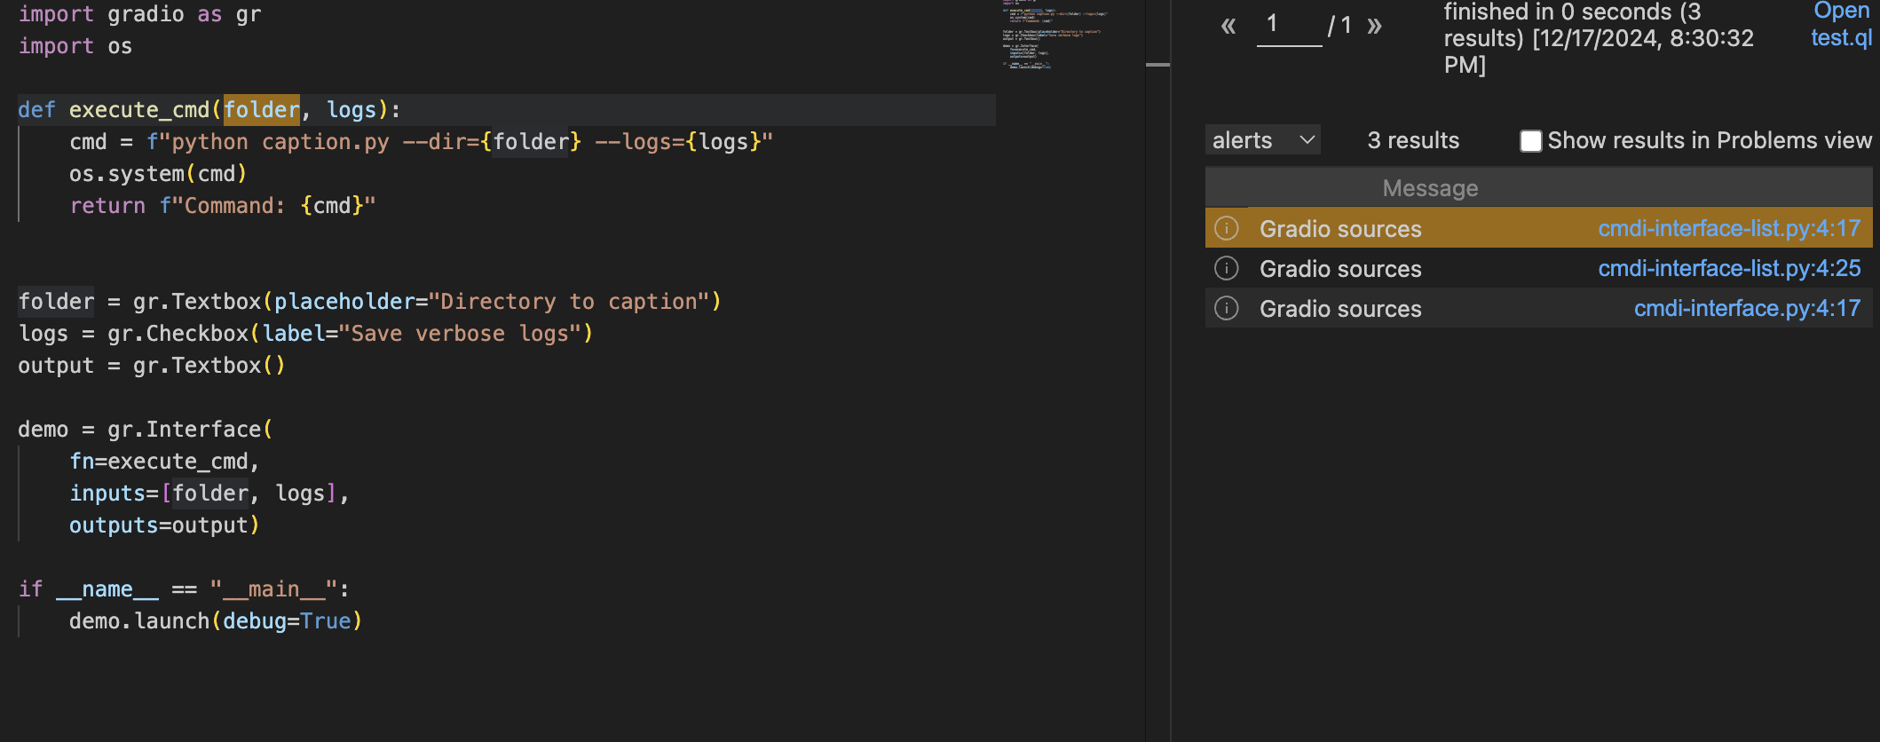Click info icon of third Gradio sources result
The image size is (1880, 742).
point(1226,308)
